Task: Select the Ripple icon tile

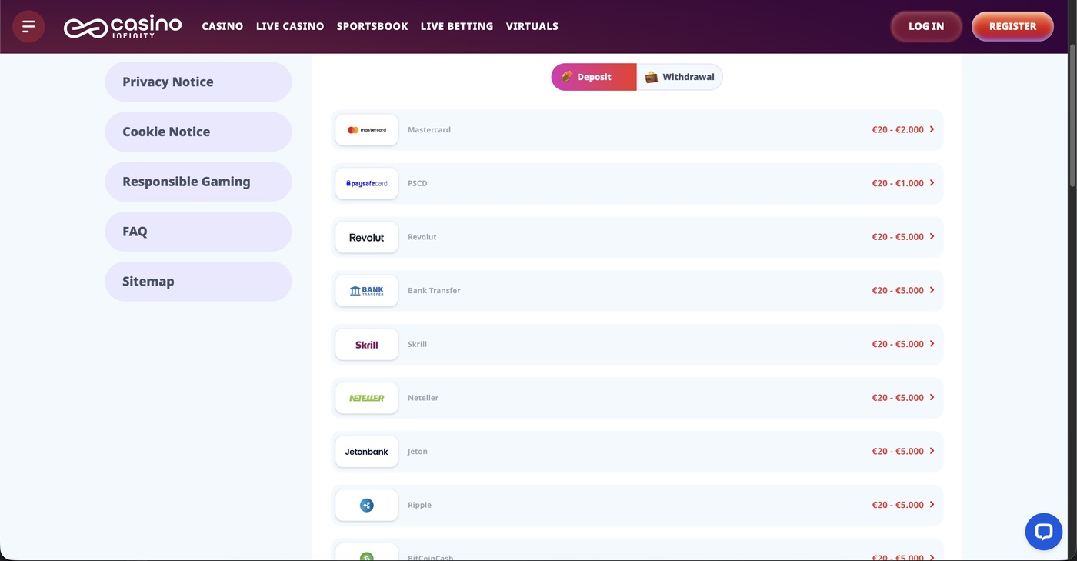Action: (x=367, y=505)
